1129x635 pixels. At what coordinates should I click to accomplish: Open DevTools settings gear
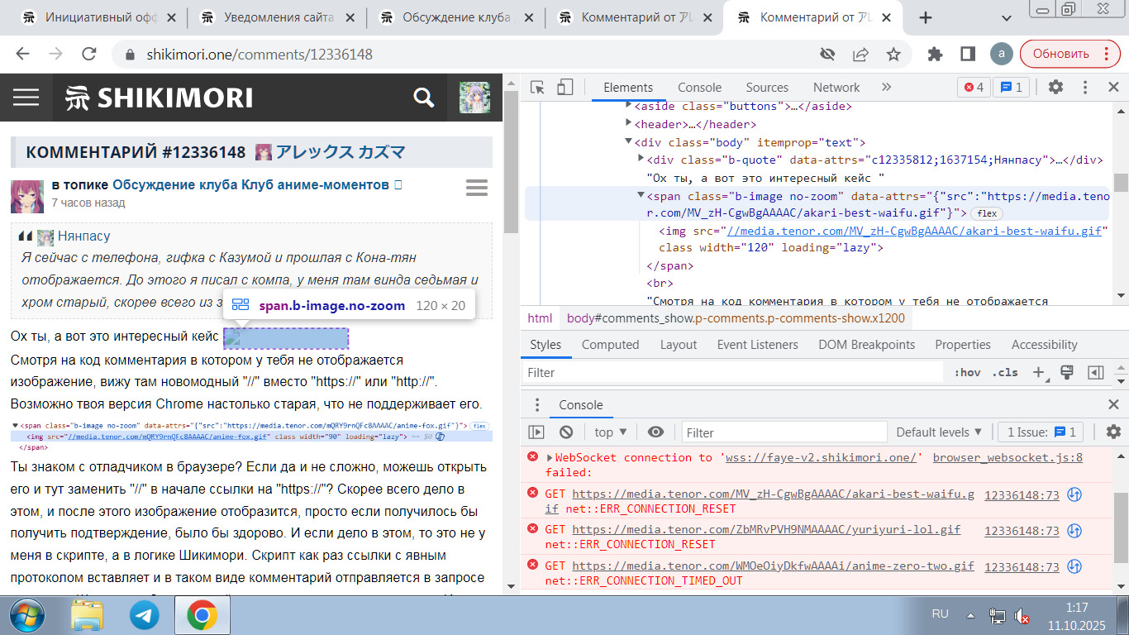tap(1055, 88)
